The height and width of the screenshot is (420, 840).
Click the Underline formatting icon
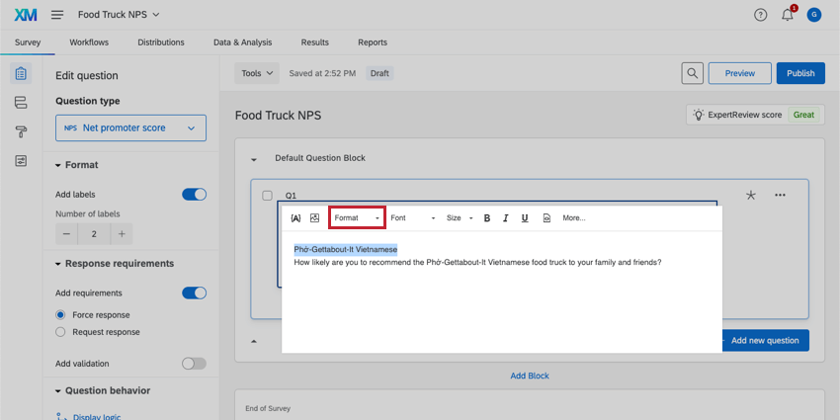[524, 217]
